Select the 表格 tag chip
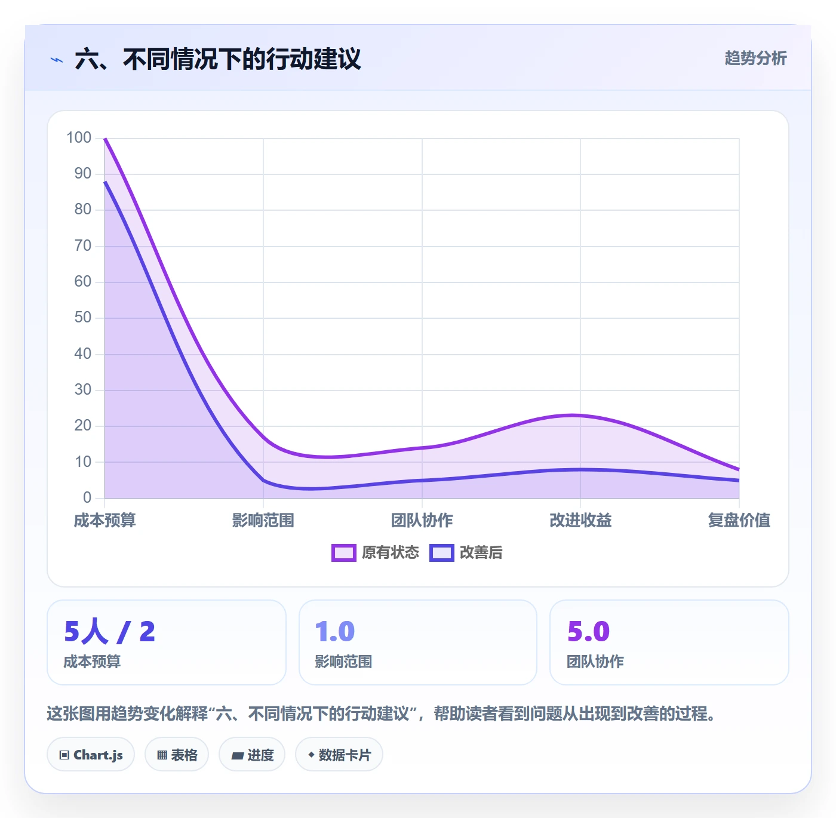The image size is (836, 818). tap(177, 755)
